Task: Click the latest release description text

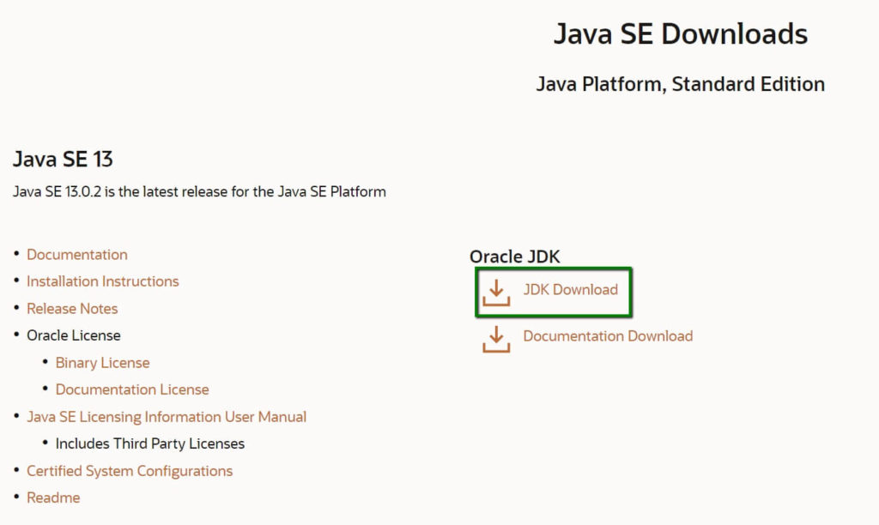Action: tap(199, 191)
